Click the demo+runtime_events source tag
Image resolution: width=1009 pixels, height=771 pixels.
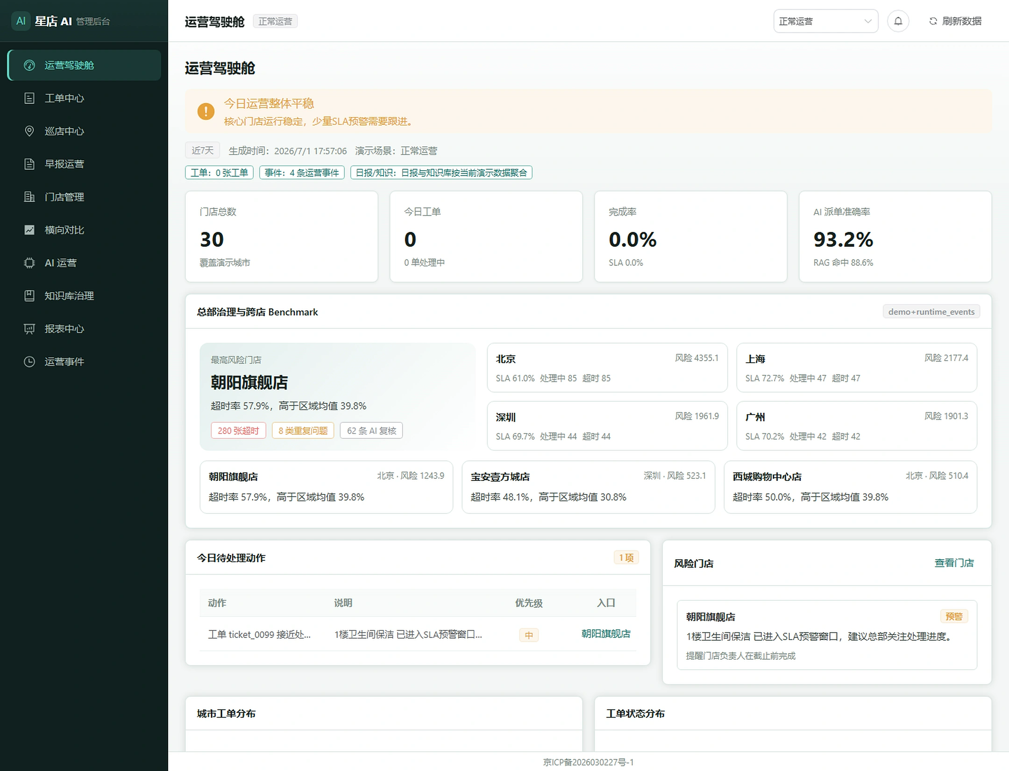coord(931,312)
